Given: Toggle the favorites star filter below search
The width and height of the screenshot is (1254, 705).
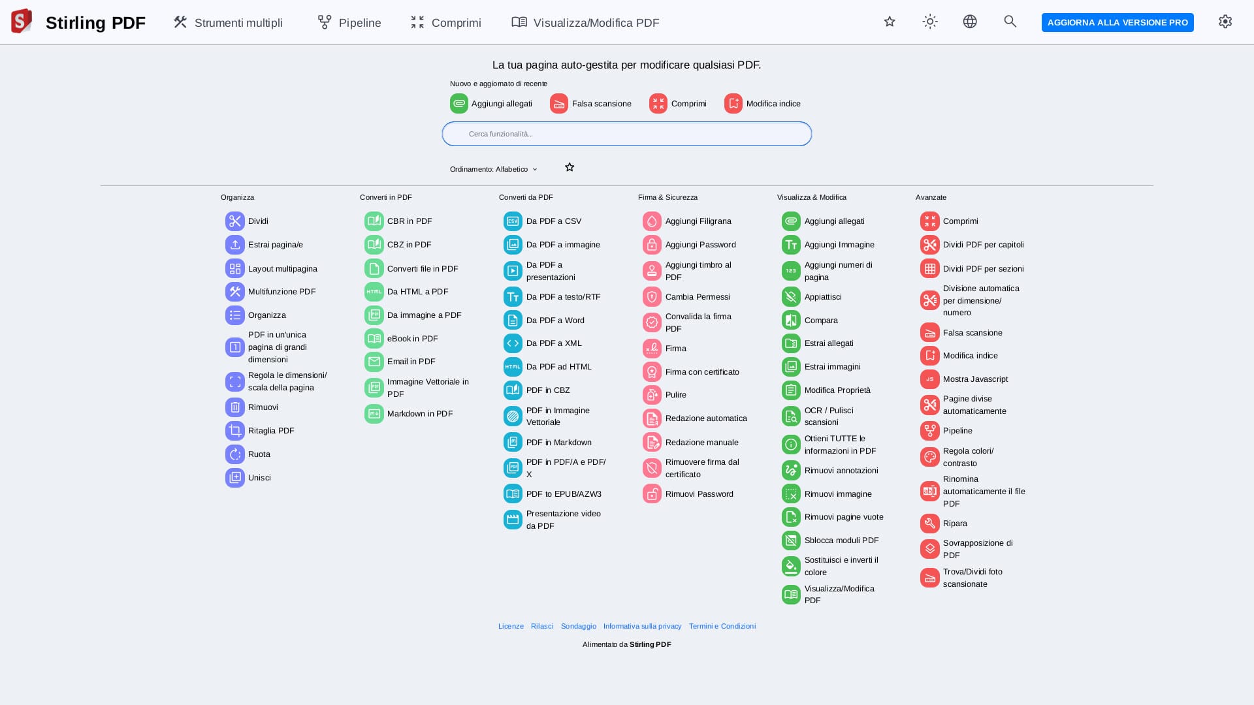Looking at the screenshot, I should 570,168.
